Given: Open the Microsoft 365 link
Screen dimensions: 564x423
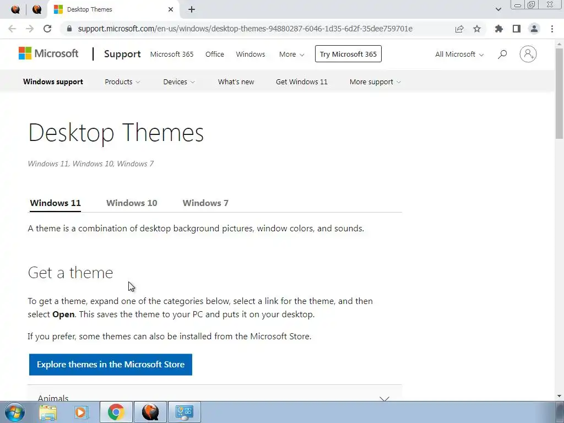Looking at the screenshot, I should [x=172, y=55].
